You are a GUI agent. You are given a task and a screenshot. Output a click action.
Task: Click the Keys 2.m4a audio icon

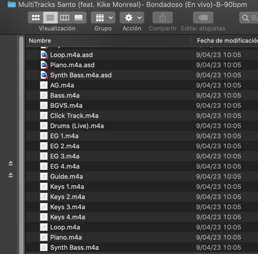[44, 197]
